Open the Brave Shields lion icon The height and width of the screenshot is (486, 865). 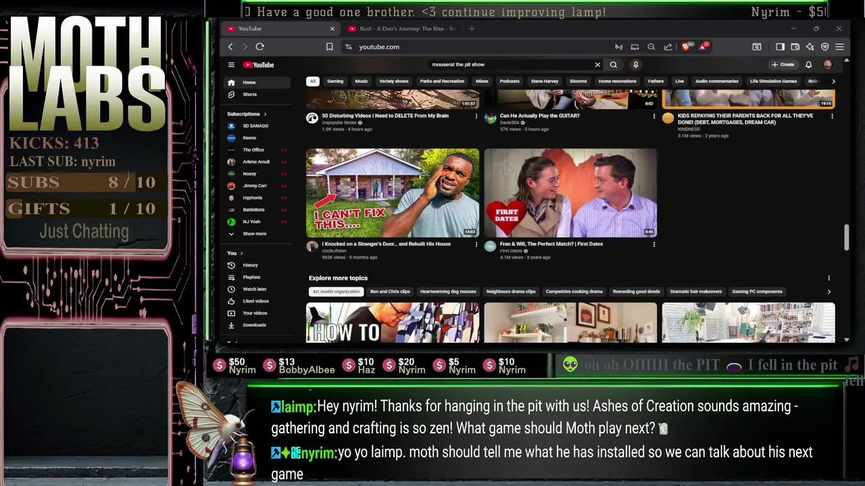[687, 47]
